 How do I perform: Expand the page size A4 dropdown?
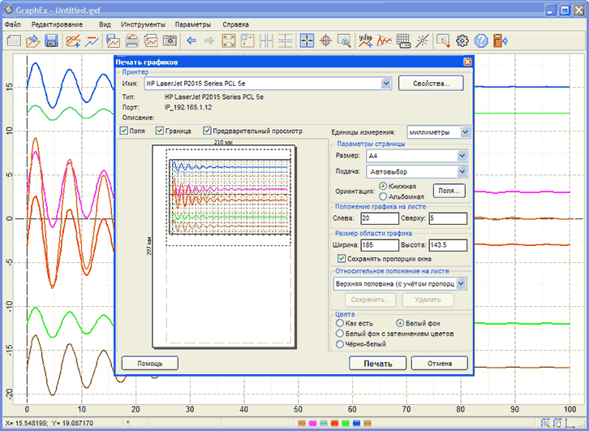point(462,155)
